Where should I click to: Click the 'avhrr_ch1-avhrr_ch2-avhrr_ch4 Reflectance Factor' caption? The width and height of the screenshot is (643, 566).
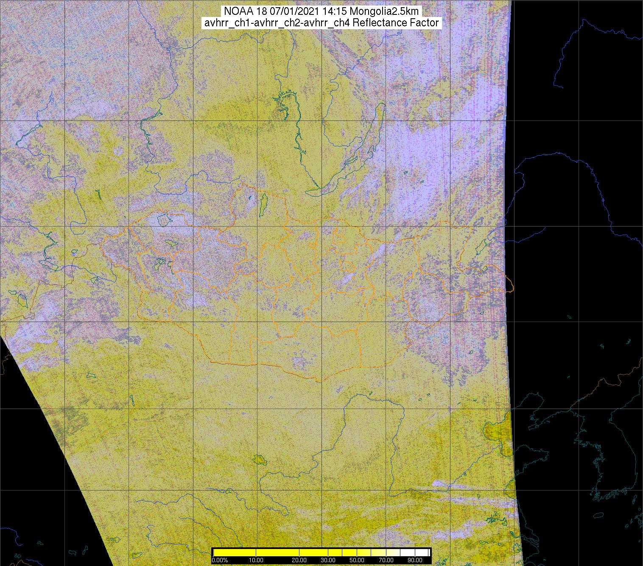tap(321, 23)
